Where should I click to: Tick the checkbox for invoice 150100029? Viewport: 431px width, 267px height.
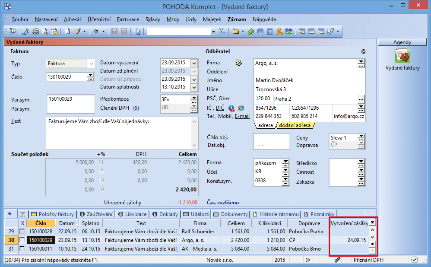pyautogui.click(x=22, y=240)
